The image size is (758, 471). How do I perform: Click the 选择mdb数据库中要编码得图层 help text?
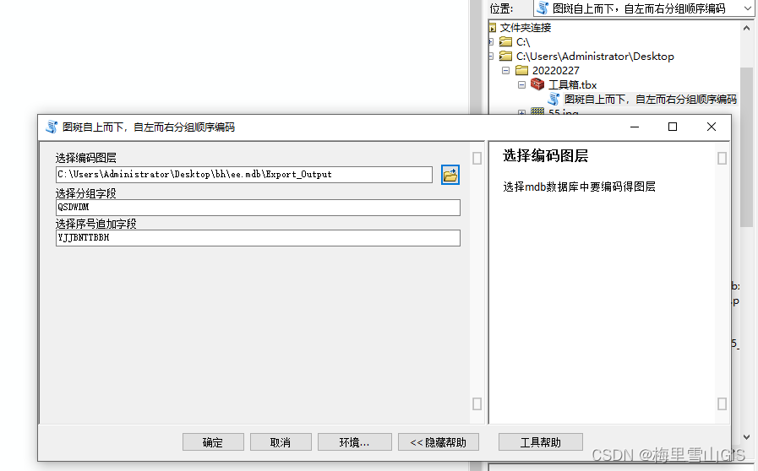click(x=579, y=187)
